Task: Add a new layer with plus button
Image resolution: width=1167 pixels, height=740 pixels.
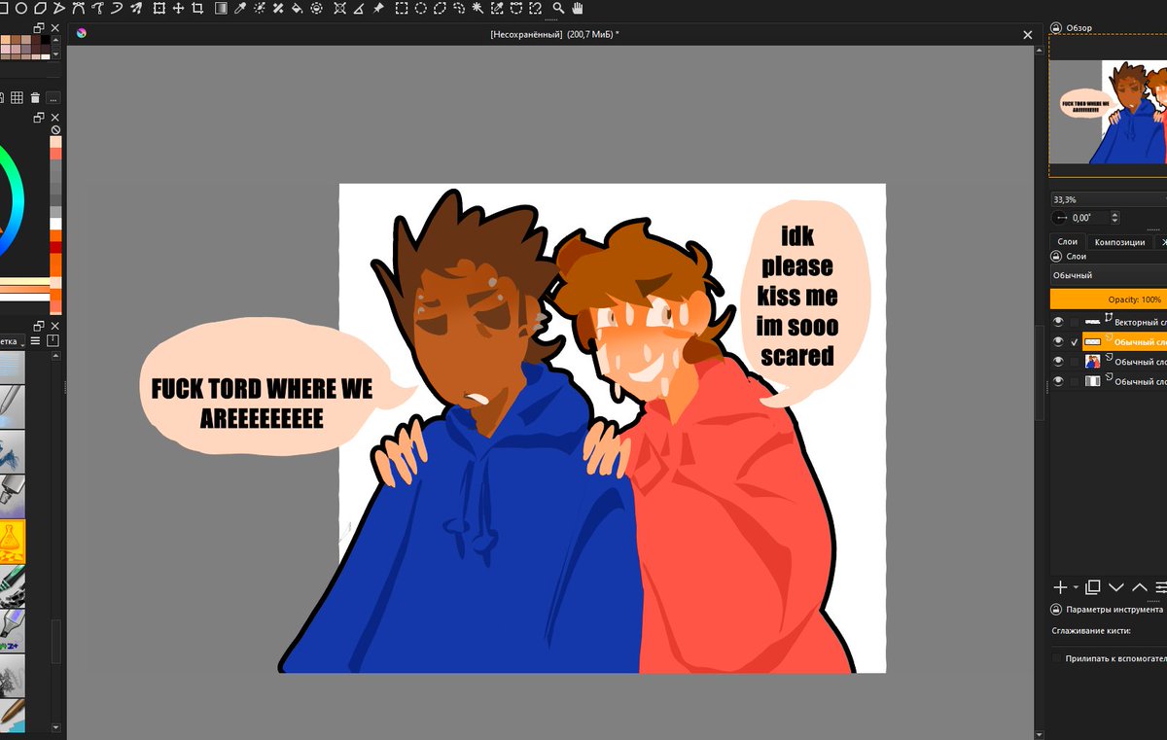Action: (1060, 587)
